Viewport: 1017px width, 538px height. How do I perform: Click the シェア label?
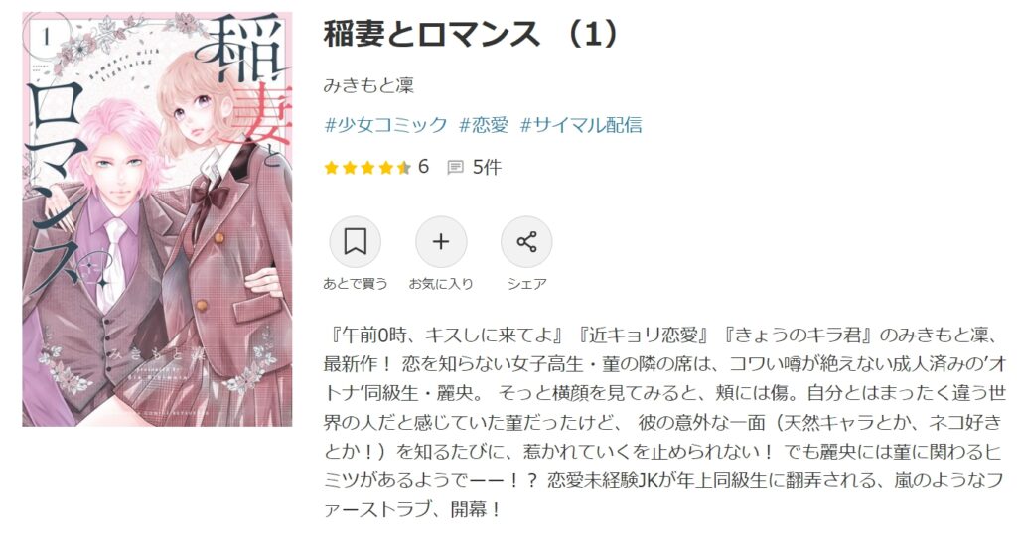click(526, 283)
